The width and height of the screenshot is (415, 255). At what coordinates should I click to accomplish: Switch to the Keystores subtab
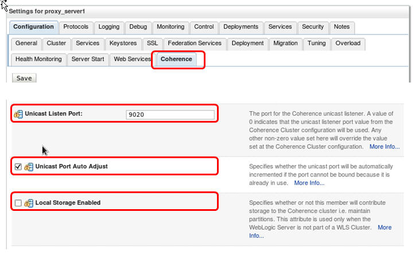(x=123, y=43)
